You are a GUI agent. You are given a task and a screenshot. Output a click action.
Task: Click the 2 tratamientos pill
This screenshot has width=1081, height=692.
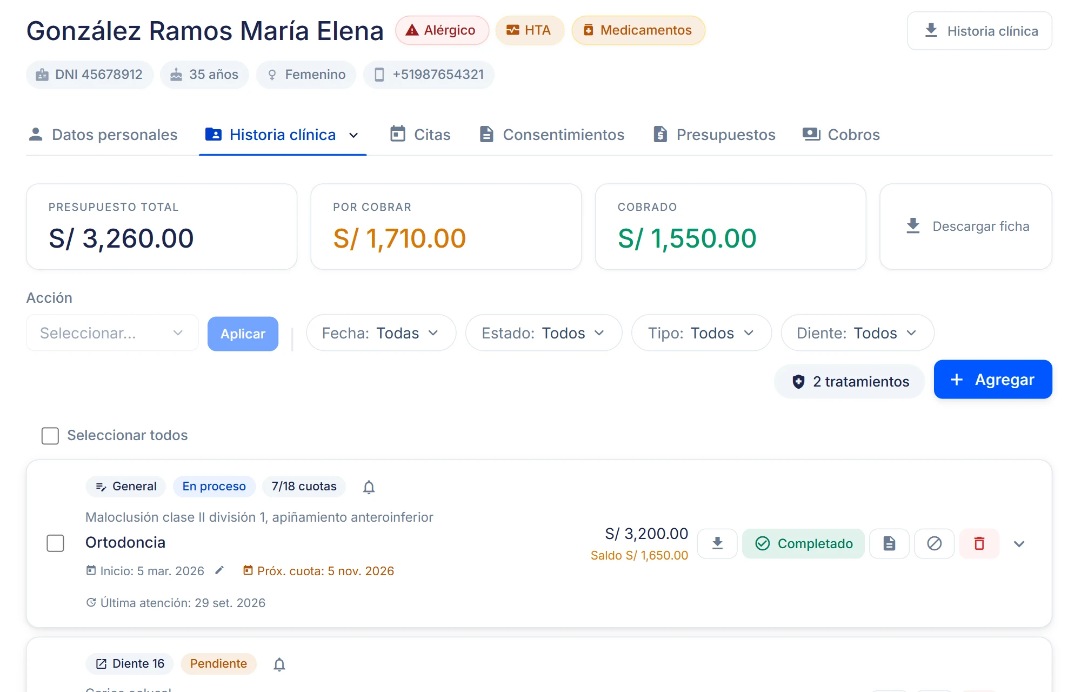850,382
